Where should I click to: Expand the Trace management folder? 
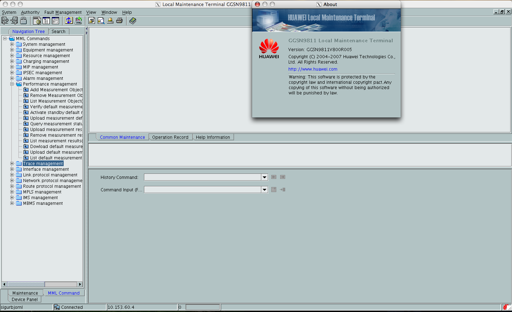[x=12, y=163]
